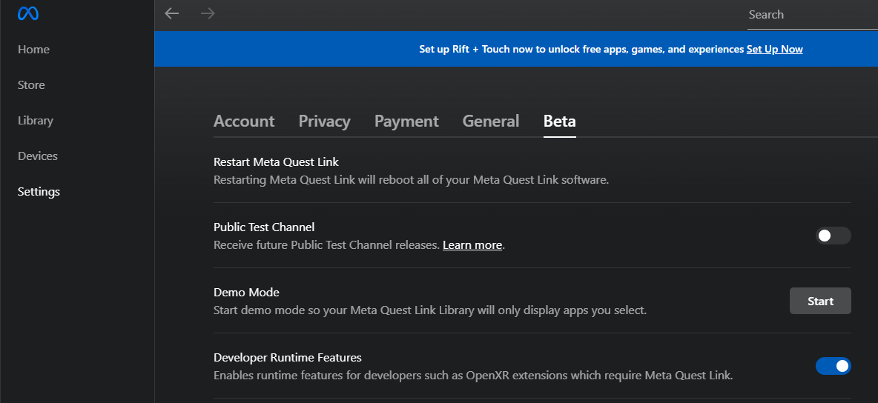Navigate to Store in the sidebar
878x403 pixels.
(31, 85)
